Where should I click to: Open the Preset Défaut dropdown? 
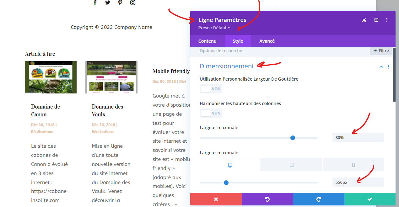[x=214, y=28]
